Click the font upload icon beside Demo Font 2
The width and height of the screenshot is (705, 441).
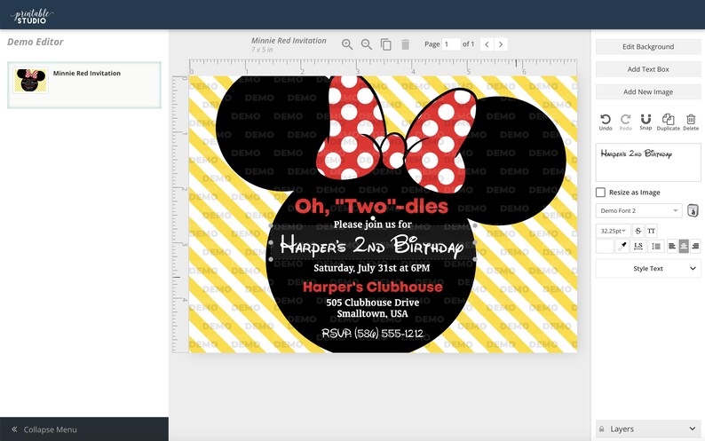pyautogui.click(x=693, y=210)
